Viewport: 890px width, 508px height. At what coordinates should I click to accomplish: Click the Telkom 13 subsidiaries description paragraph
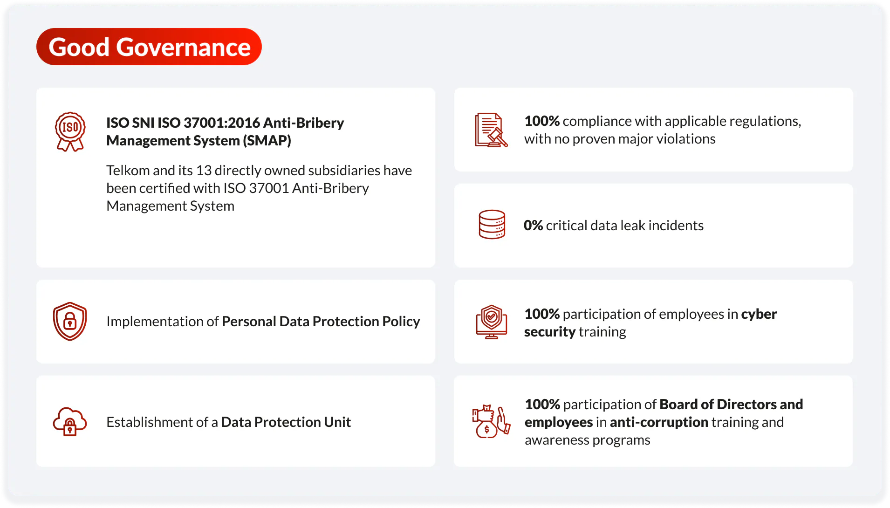tap(259, 188)
